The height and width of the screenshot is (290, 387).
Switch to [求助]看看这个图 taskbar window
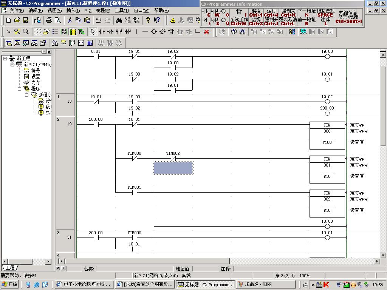click(145, 284)
